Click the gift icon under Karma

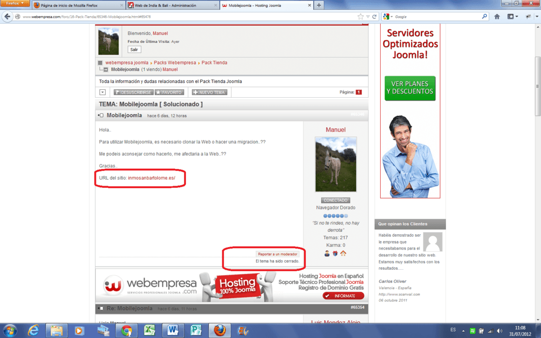click(x=335, y=253)
